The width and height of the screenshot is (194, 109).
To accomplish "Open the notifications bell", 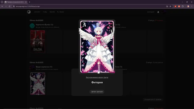I will (x=158, y=12).
